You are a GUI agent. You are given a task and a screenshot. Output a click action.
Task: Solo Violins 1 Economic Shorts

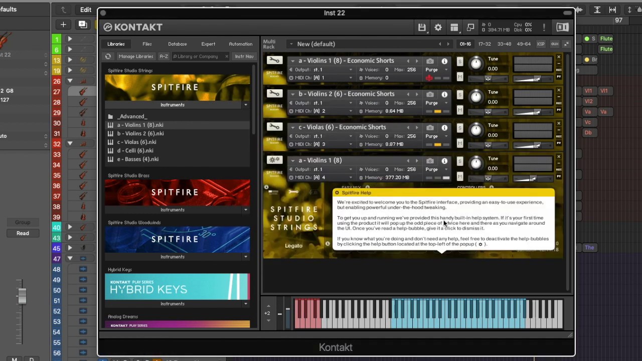tap(460, 62)
